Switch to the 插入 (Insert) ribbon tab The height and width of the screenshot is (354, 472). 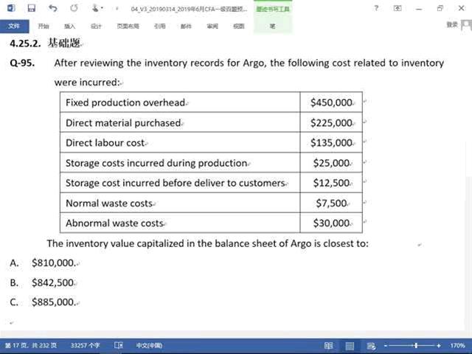[69, 27]
